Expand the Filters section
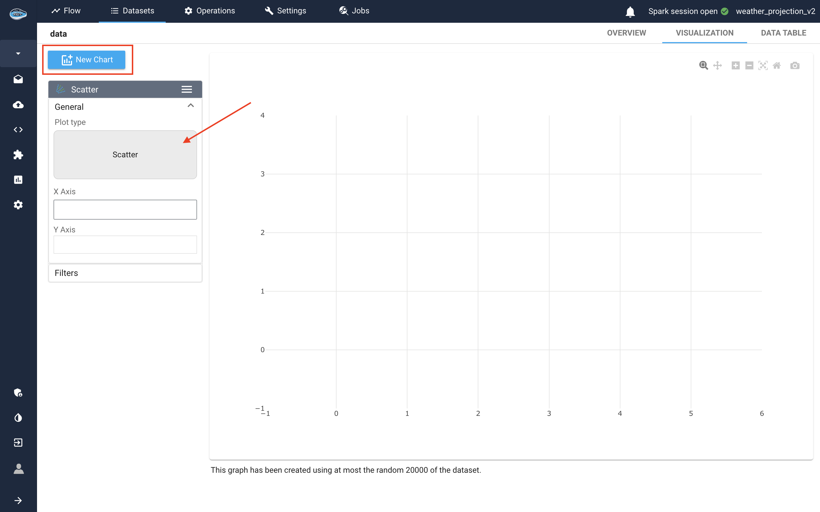820x512 pixels. (x=125, y=273)
